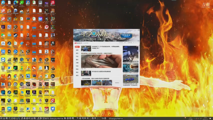This screenshot has height=120, width=213.
Task: Open the Google Chrome shortcut
Action: (16, 76)
